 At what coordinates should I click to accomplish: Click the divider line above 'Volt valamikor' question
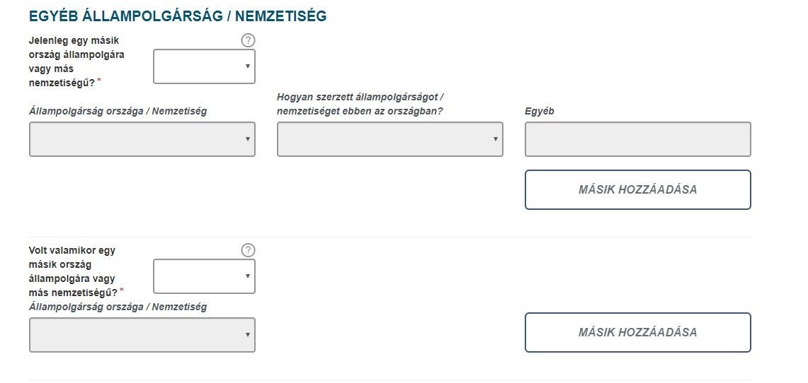pyautogui.click(x=390, y=237)
